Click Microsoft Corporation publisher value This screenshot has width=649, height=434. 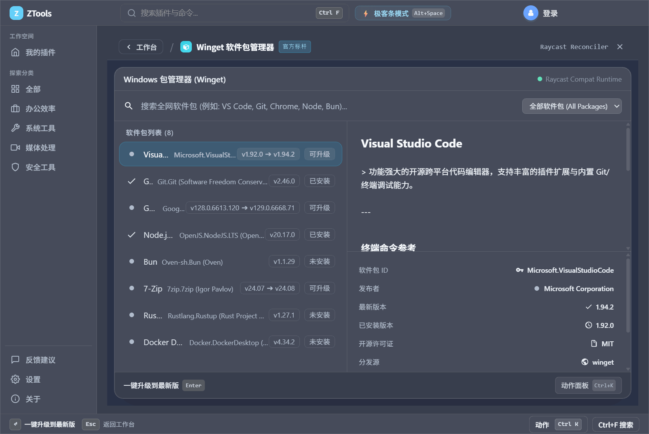point(579,289)
